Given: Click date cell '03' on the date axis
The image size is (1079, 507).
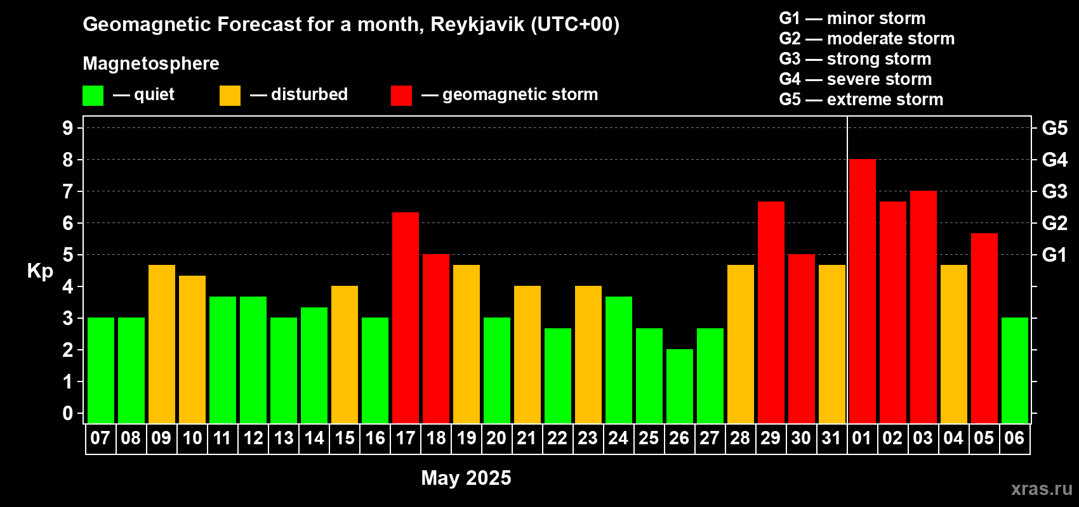Looking at the screenshot, I should click(923, 439).
